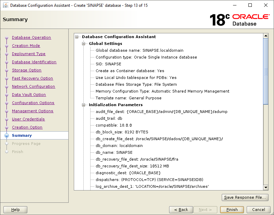Navigate to Network Configuration step
The width and height of the screenshot is (274, 215).
33,86
